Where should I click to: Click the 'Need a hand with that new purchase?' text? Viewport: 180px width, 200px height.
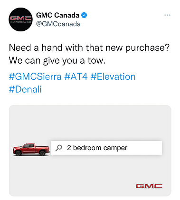click(x=89, y=48)
